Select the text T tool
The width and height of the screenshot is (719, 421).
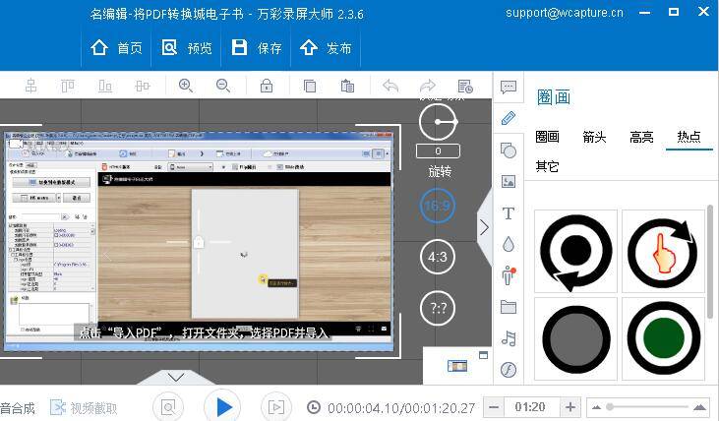pyautogui.click(x=509, y=213)
